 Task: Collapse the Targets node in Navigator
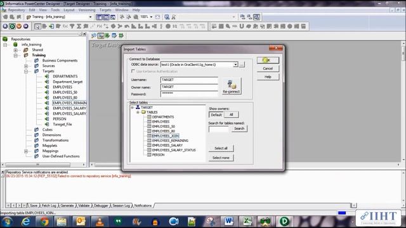(x=26, y=71)
